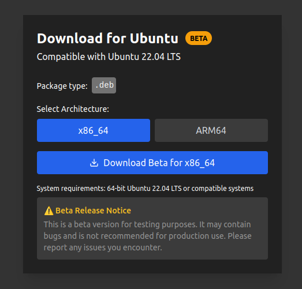Click the notice line starting bugs and is not

147,236
